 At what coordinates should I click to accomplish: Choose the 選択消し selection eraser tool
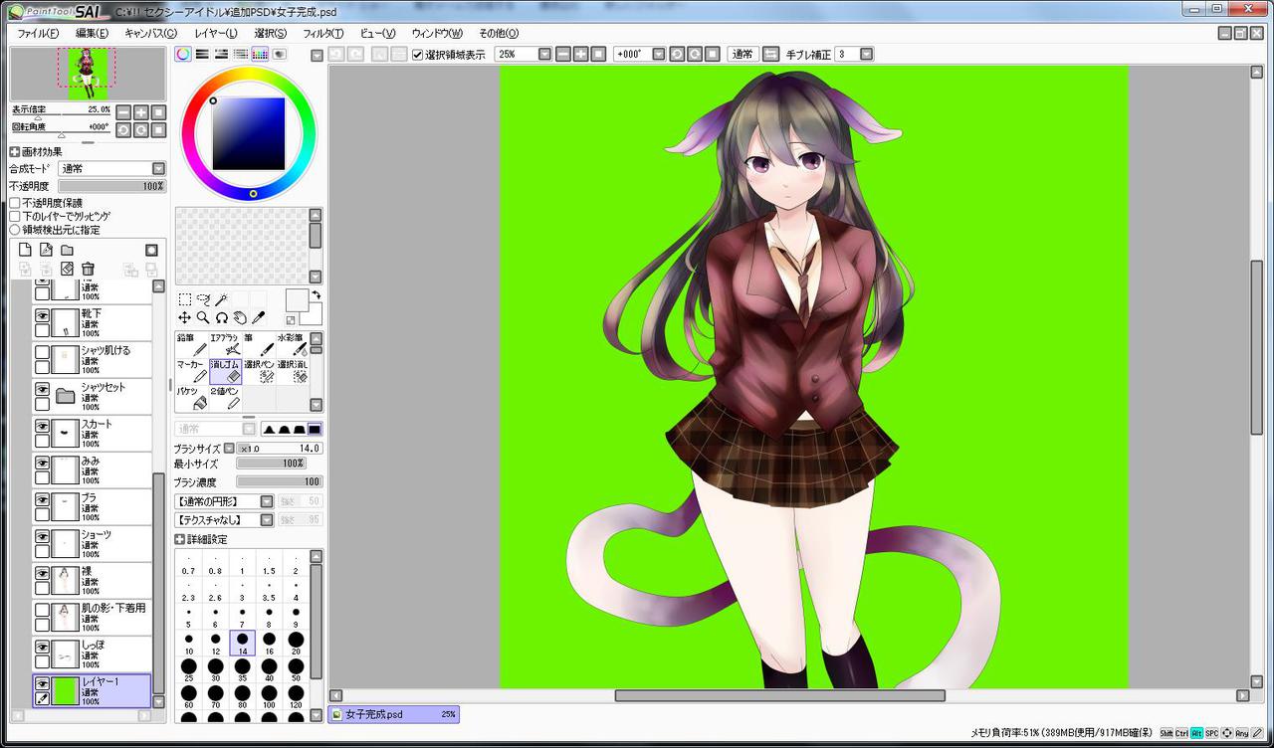(292, 372)
